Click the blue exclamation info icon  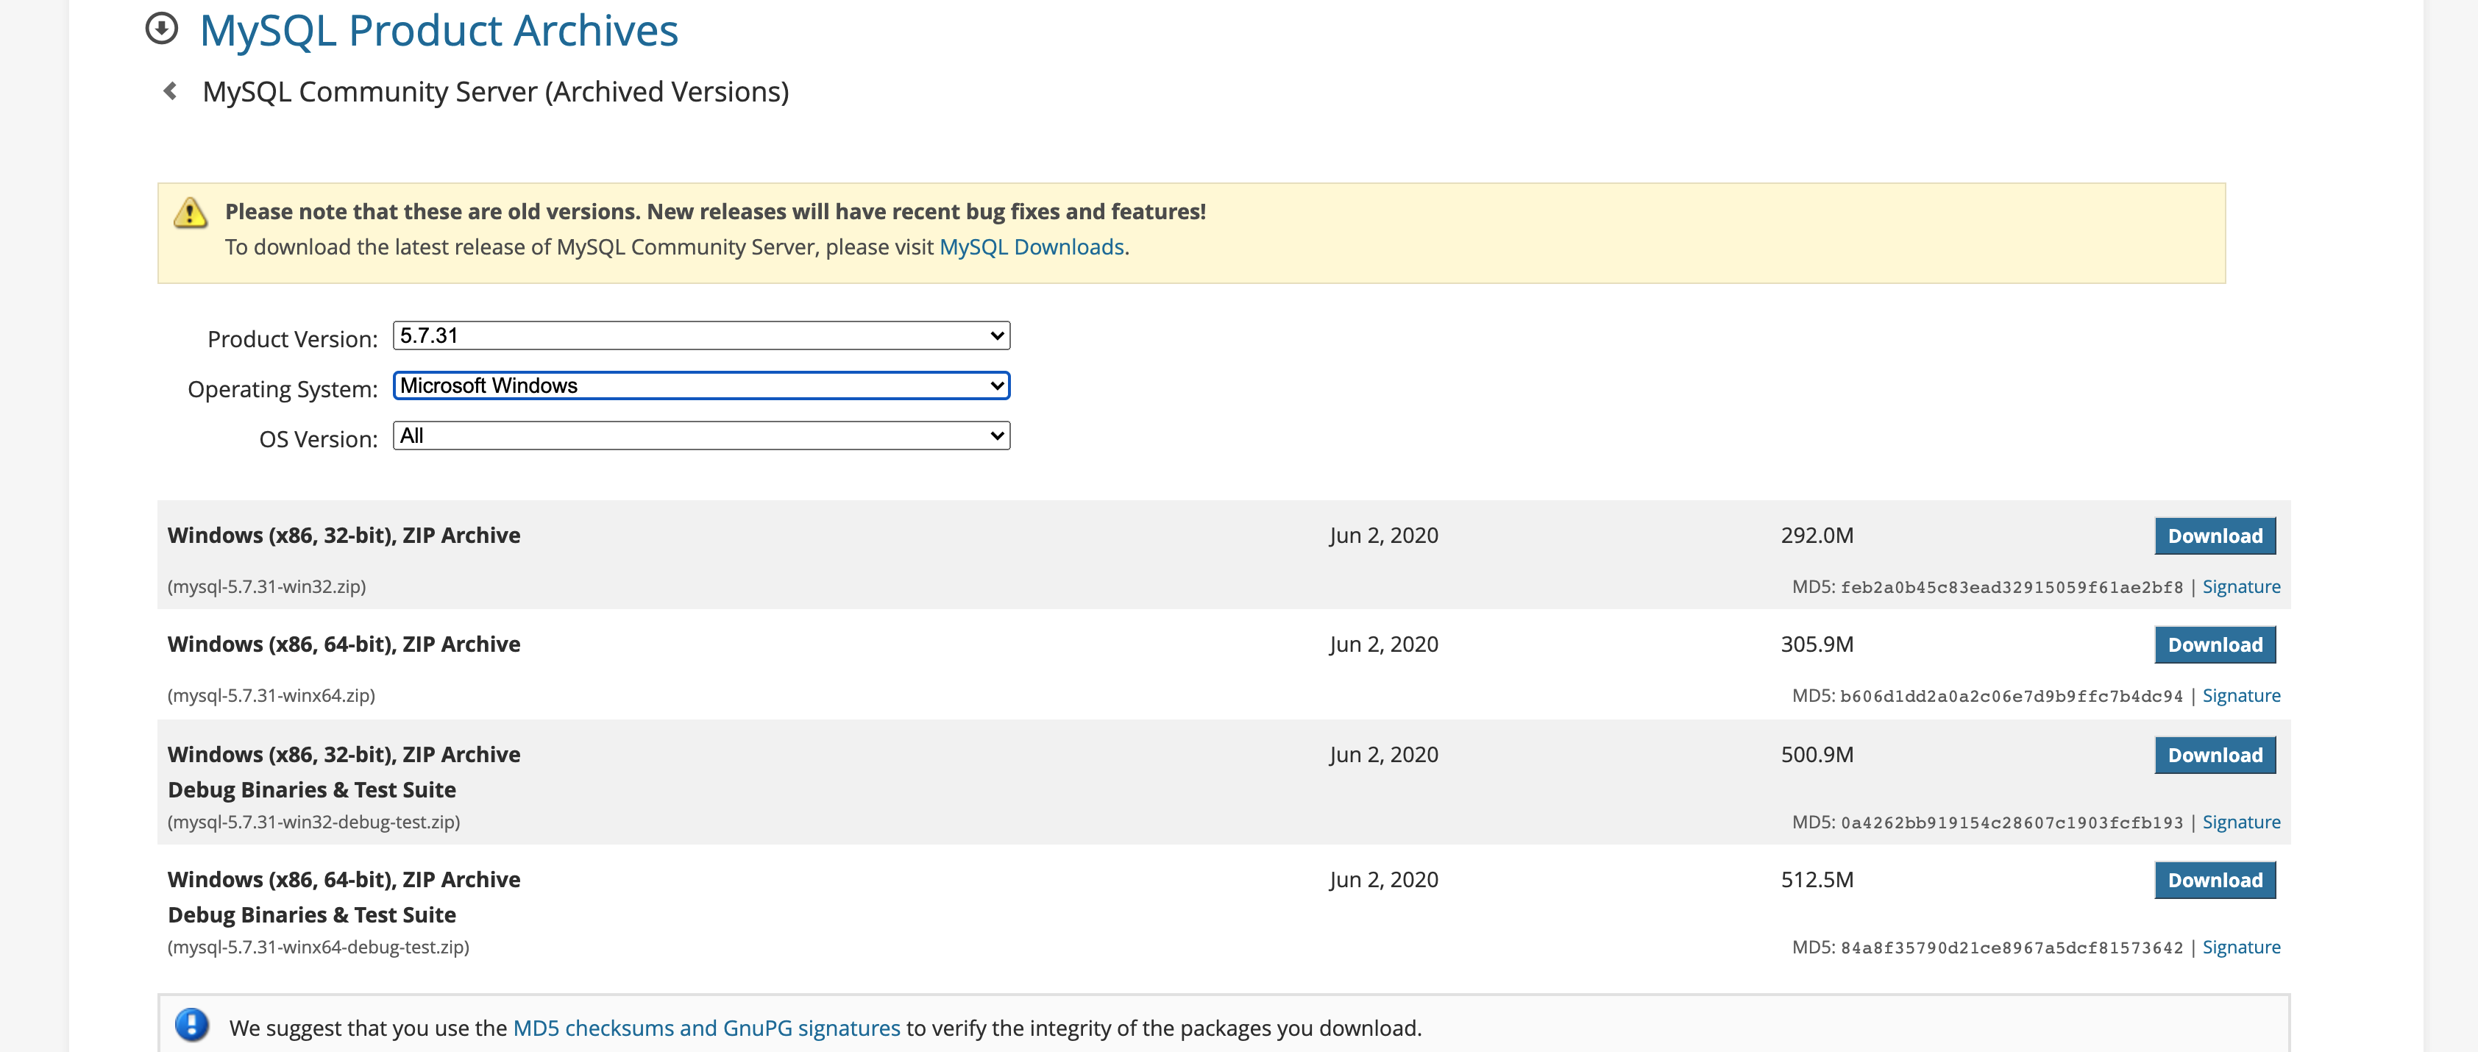(x=191, y=1025)
